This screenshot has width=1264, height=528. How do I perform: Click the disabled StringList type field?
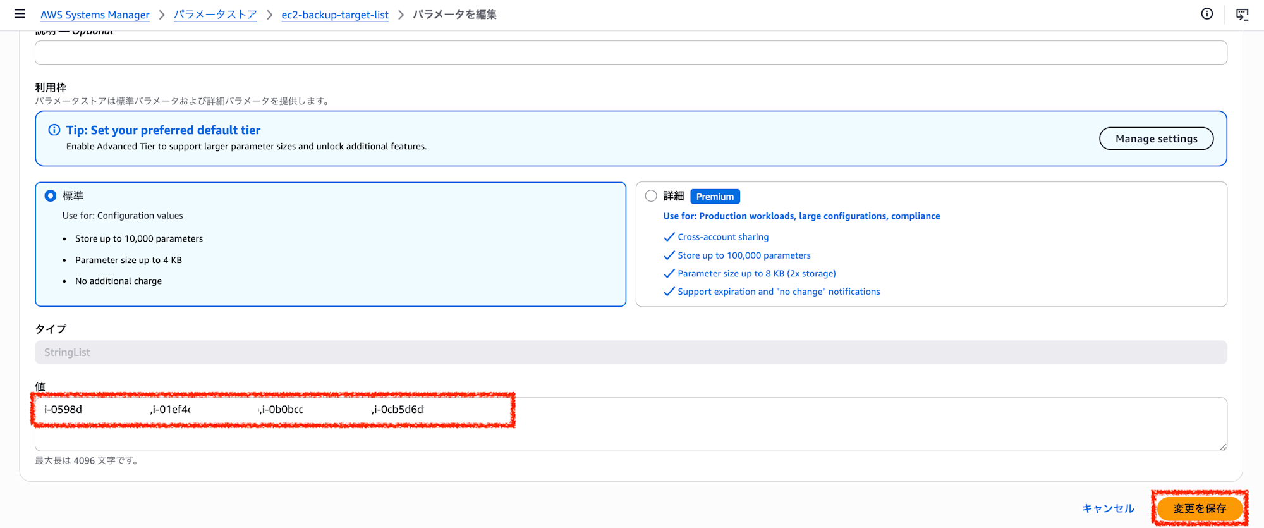[631, 352]
